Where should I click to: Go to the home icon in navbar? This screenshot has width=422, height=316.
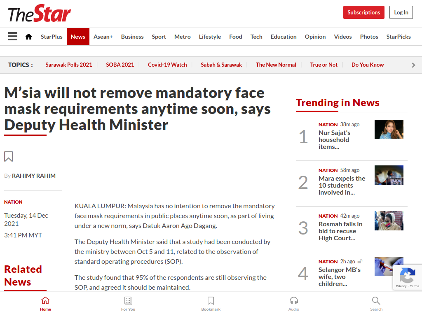point(28,37)
